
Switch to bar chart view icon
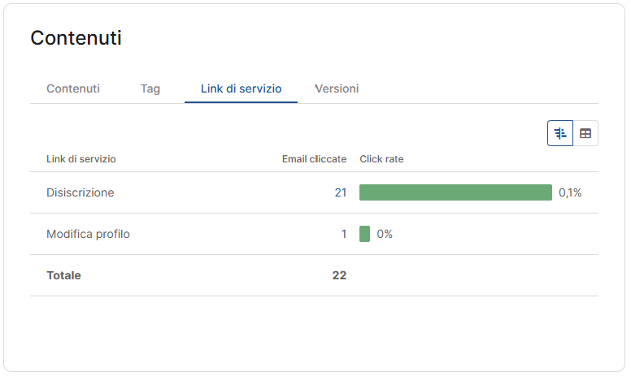(x=560, y=133)
